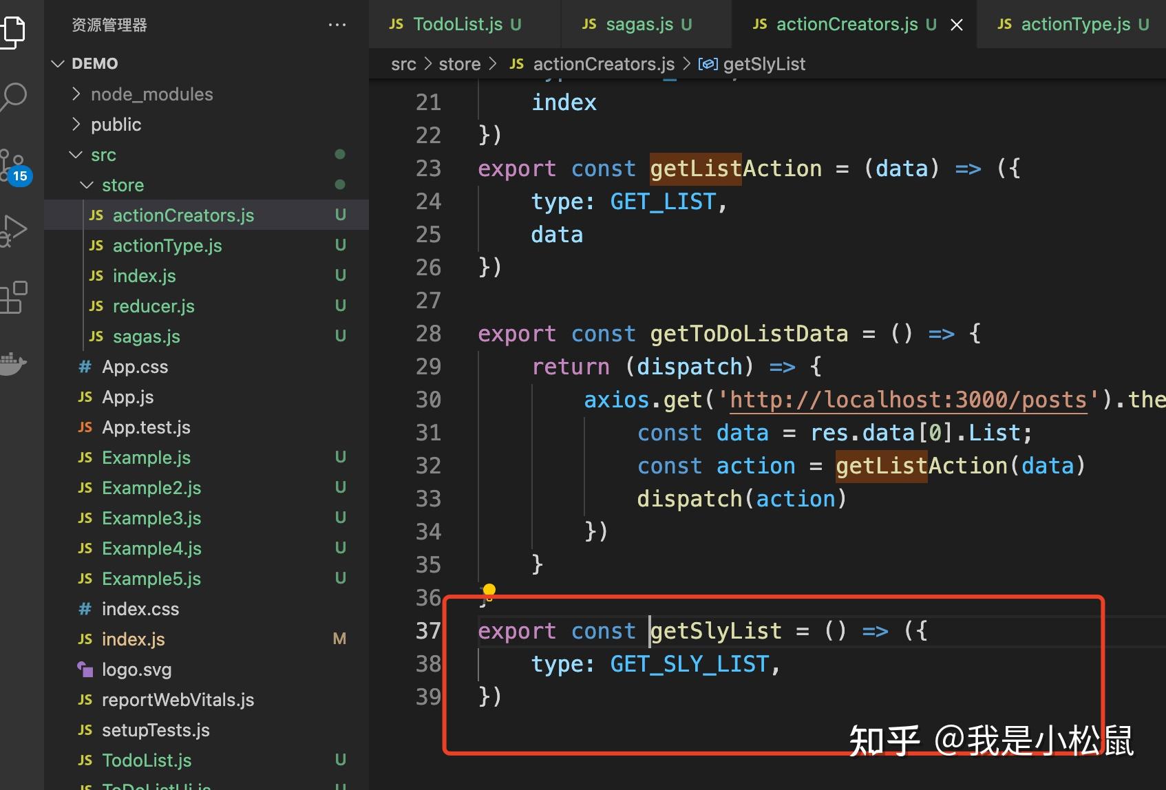Image resolution: width=1166 pixels, height=790 pixels.
Task: Open reducer.js in the store folder
Action: [206, 306]
